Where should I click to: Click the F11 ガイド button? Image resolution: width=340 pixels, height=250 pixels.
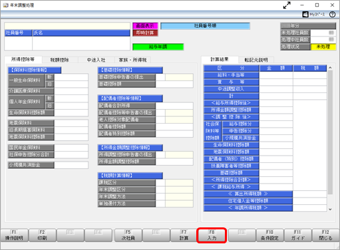tap(297, 235)
